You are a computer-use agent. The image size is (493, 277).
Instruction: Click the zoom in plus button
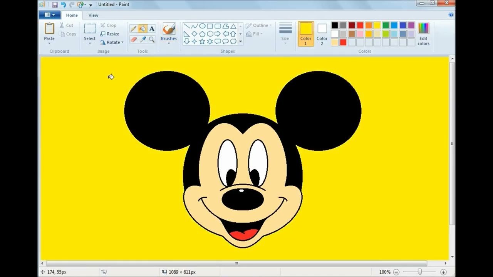[x=443, y=272]
